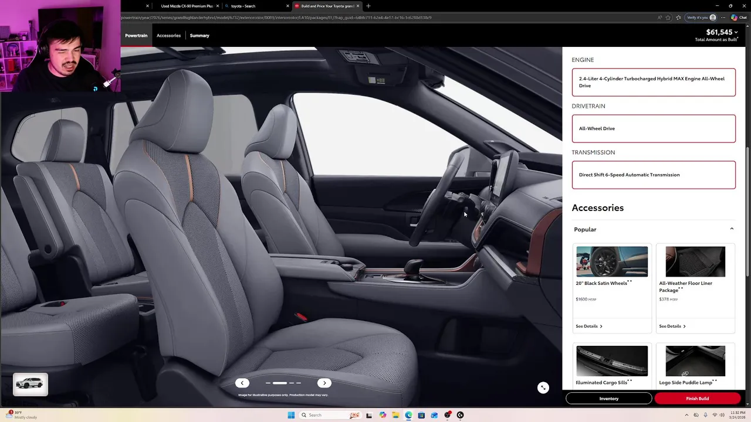Open Microsoft Edge from the taskbar
751x422 pixels.
coord(408,415)
